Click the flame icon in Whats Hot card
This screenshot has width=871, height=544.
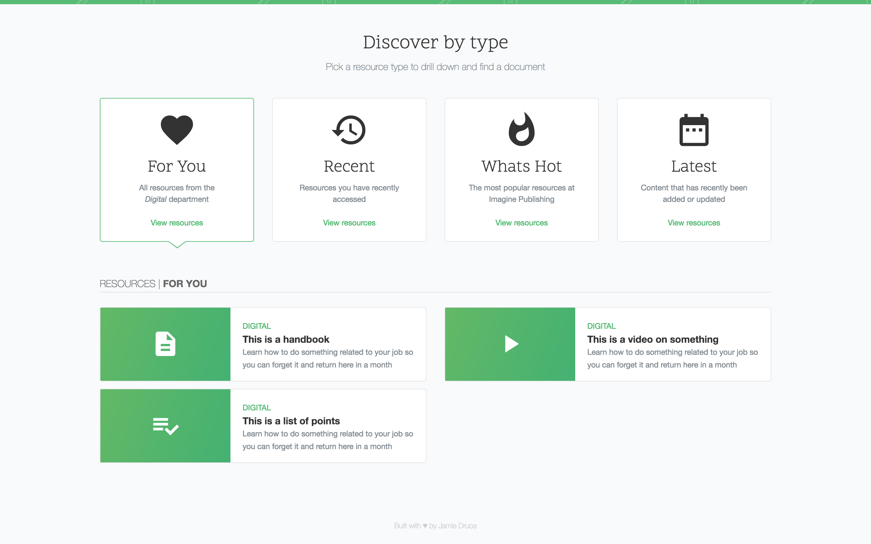click(521, 129)
